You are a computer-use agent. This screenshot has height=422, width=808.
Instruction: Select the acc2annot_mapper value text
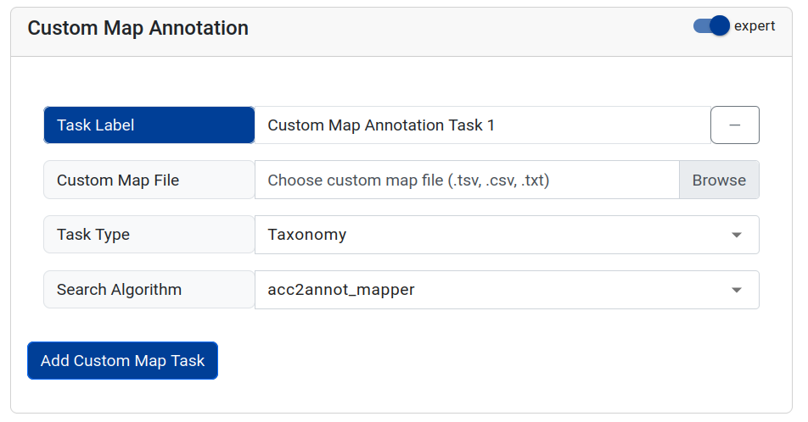(340, 290)
